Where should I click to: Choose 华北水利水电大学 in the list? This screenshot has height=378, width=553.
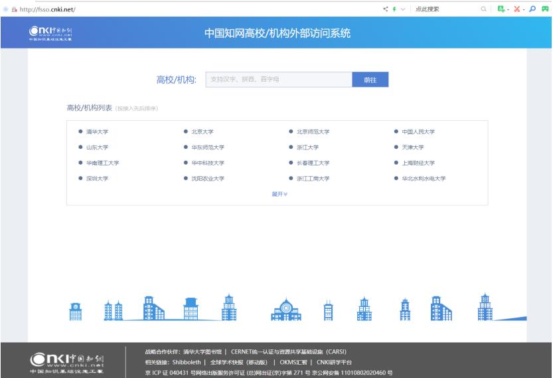(x=424, y=179)
